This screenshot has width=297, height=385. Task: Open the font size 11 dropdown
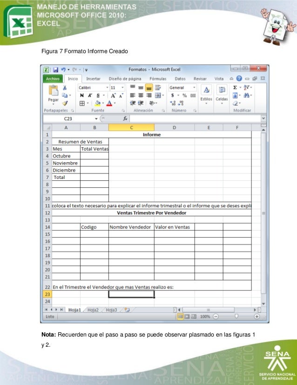tap(122, 88)
